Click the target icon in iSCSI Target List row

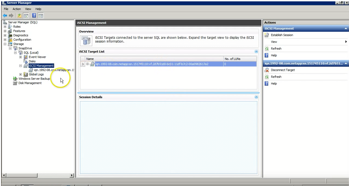coord(92,64)
